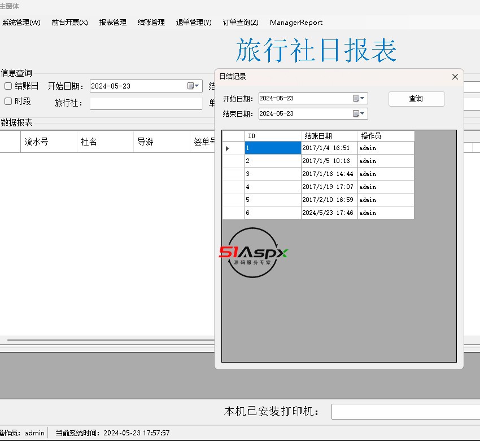Open the 报表管理 menu
This screenshot has width=480, height=441.
tap(113, 23)
